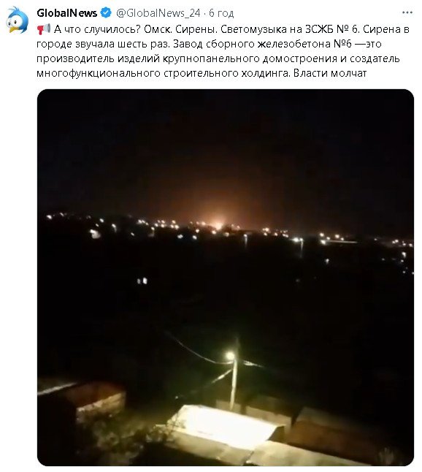Click the word "Светомузыка" in the tweet
This screenshot has height=472, width=422.
(x=253, y=29)
